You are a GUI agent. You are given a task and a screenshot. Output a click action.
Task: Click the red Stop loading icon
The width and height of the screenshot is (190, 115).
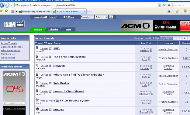169,5
